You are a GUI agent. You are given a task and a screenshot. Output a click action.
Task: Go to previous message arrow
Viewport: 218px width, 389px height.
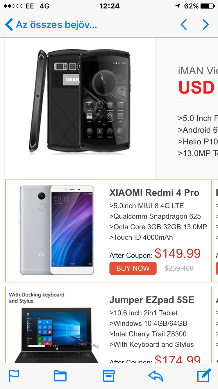tap(184, 24)
